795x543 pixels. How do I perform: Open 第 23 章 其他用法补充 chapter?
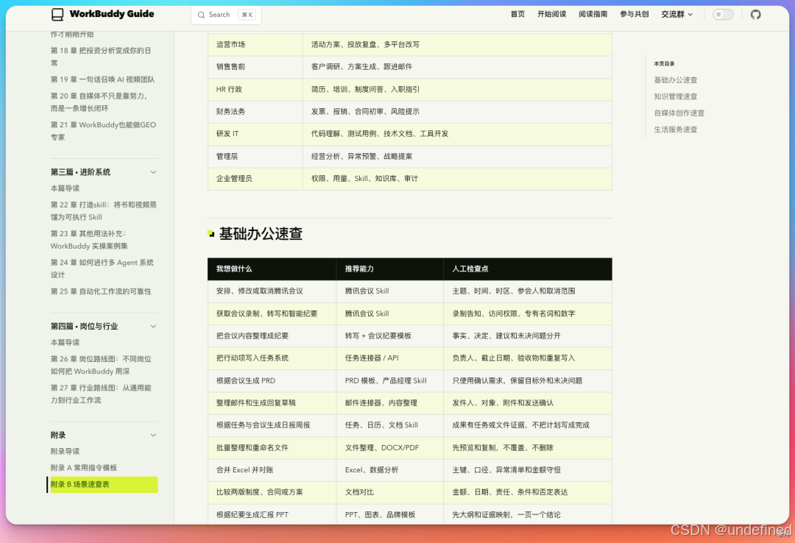[x=89, y=240]
